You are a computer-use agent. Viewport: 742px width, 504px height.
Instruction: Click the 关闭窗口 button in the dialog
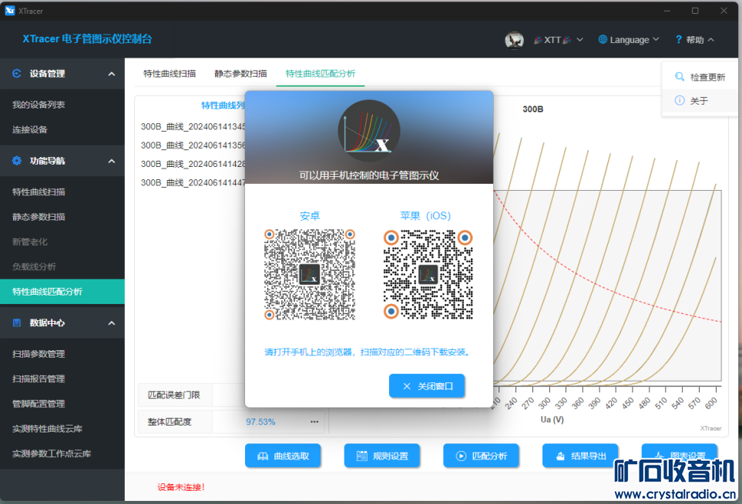pos(427,386)
